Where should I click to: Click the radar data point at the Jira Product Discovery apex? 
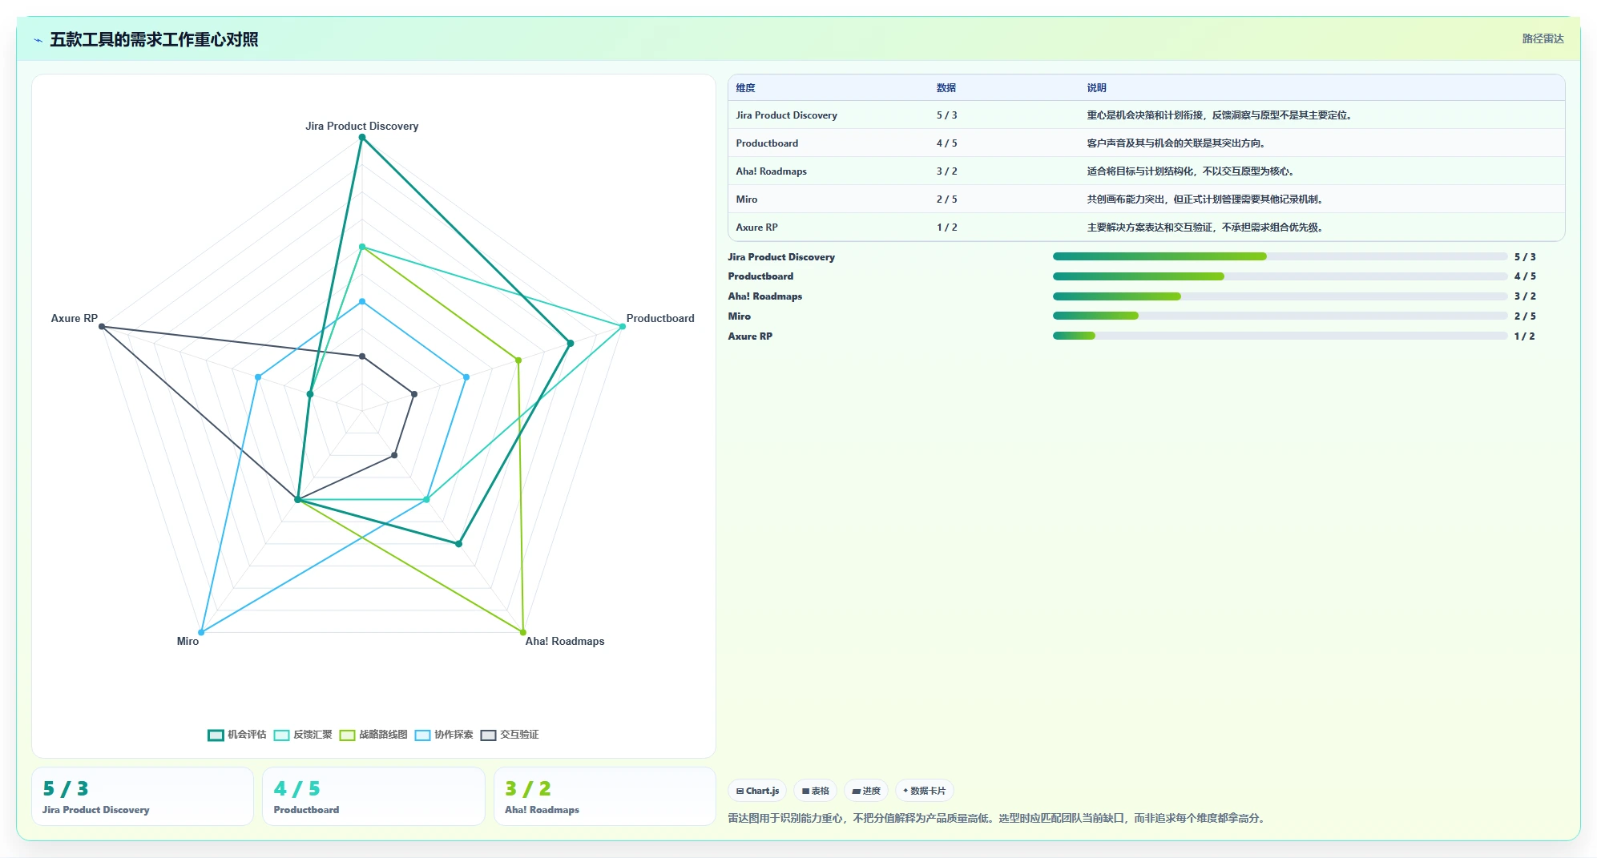click(x=362, y=138)
